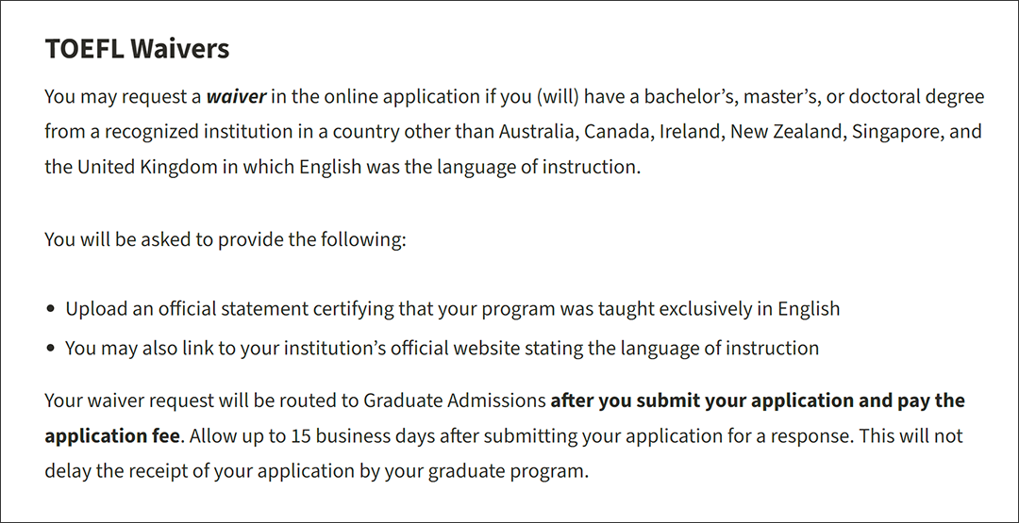Click the words 'New Zealand' in paragraph
Viewport: 1019px width, 523px height.
(x=786, y=132)
